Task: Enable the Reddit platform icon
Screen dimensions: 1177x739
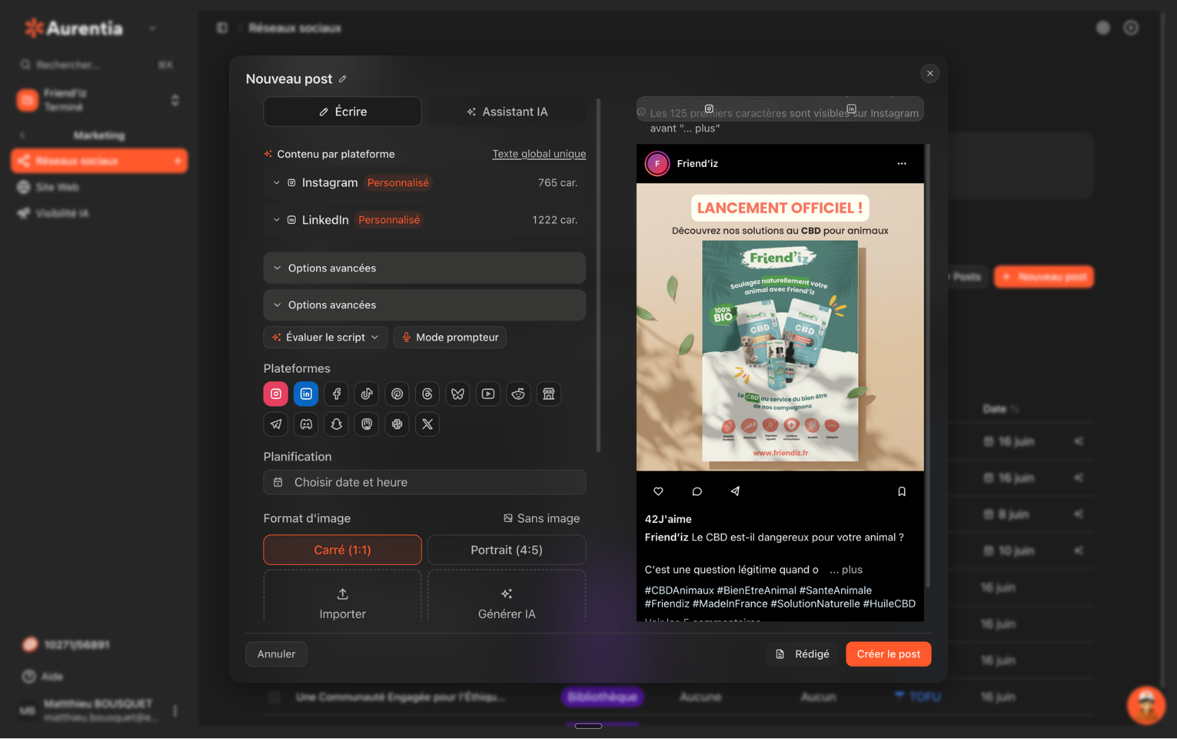Action: point(519,394)
